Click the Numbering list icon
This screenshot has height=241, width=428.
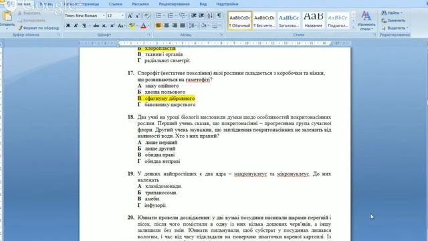(x=170, y=16)
